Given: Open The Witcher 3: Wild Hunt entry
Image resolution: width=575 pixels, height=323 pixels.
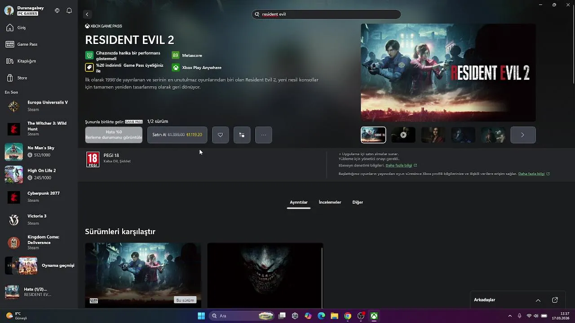Looking at the screenshot, I should pyautogui.click(x=39, y=129).
